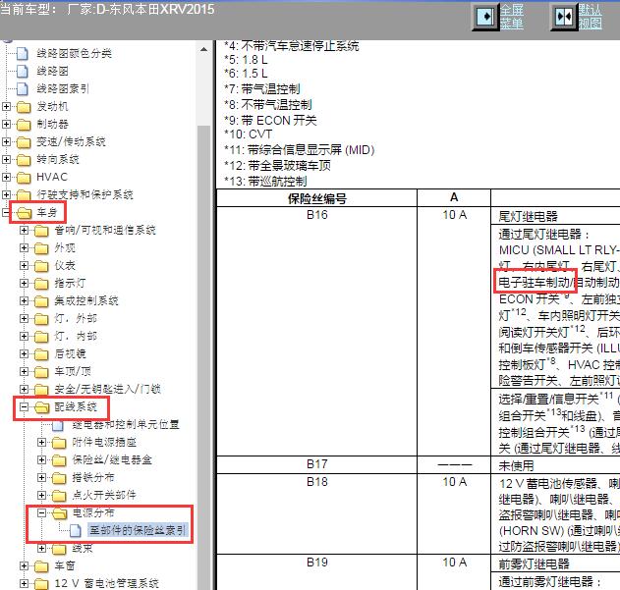Expand the HVAC folder node

point(6,177)
